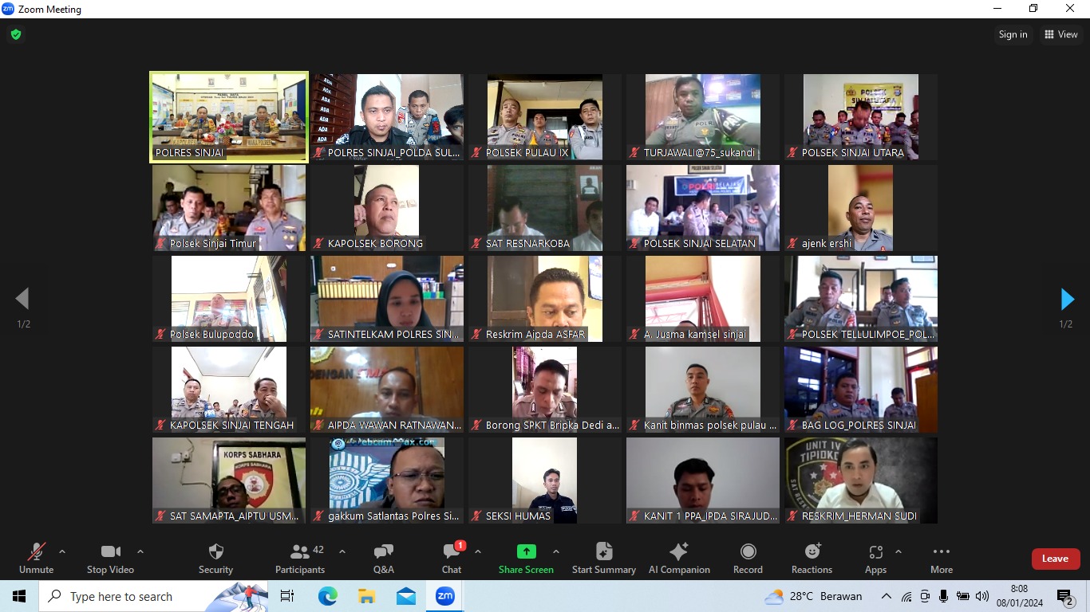This screenshot has width=1090, height=612.
Task: Start recording the meeting
Action: click(748, 558)
